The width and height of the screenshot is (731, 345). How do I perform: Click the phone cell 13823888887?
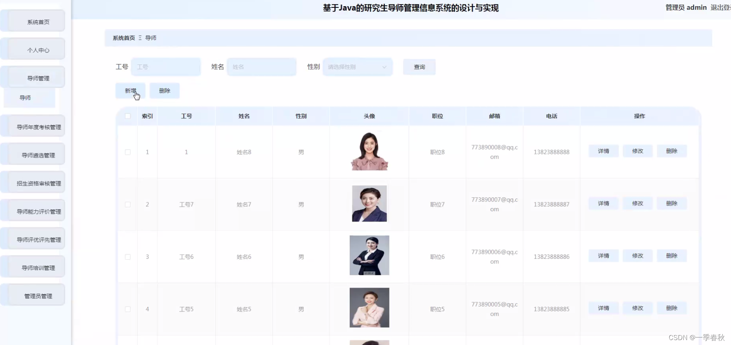(551, 204)
